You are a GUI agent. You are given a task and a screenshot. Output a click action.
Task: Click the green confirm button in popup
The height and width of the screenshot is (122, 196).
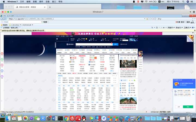click(x=188, y=107)
